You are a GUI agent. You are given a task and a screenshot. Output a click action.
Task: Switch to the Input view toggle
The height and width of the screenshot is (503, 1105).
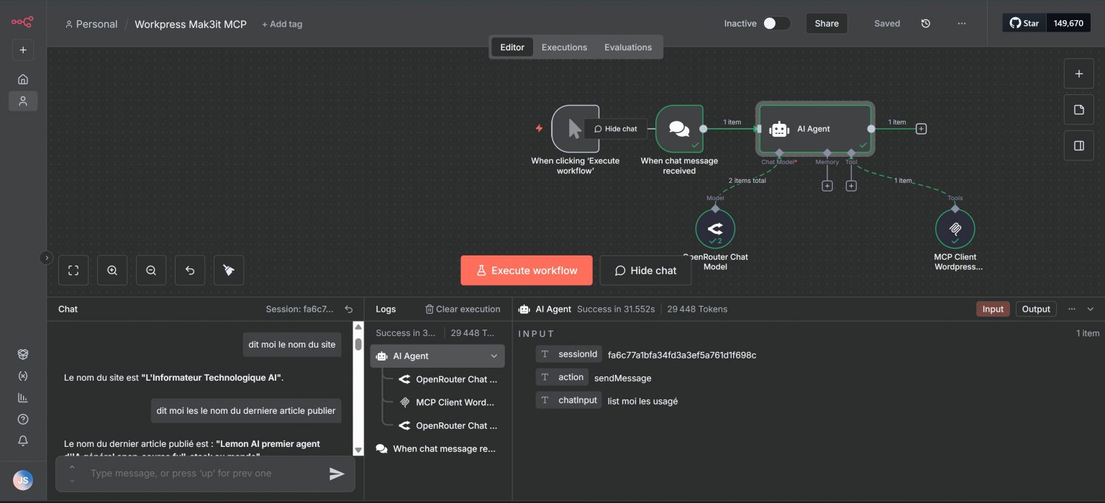coord(993,309)
